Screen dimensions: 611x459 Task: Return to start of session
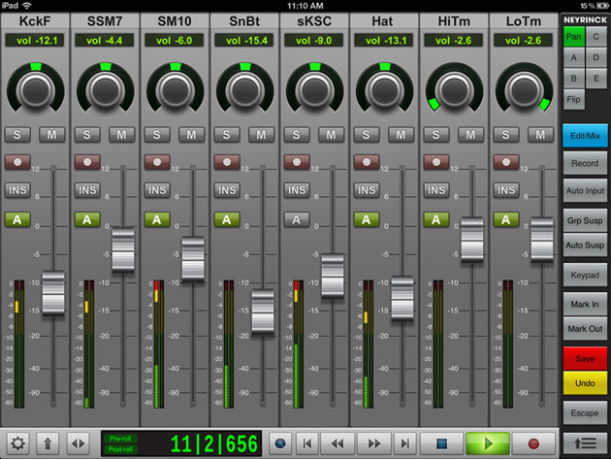click(x=307, y=443)
